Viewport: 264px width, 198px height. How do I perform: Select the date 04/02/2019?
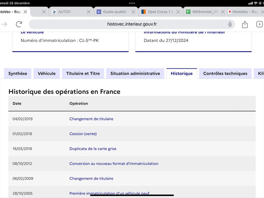22,119
